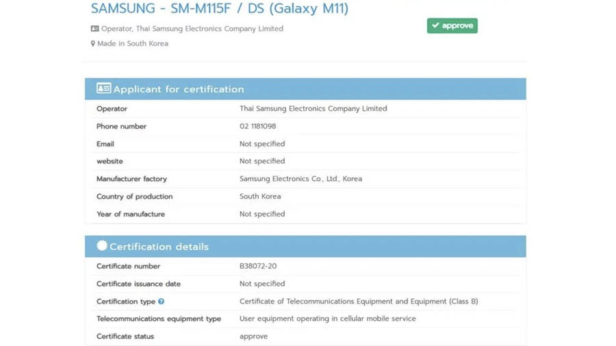Click the Samsung Electronics Co., Ltd., Korea value

point(300,179)
